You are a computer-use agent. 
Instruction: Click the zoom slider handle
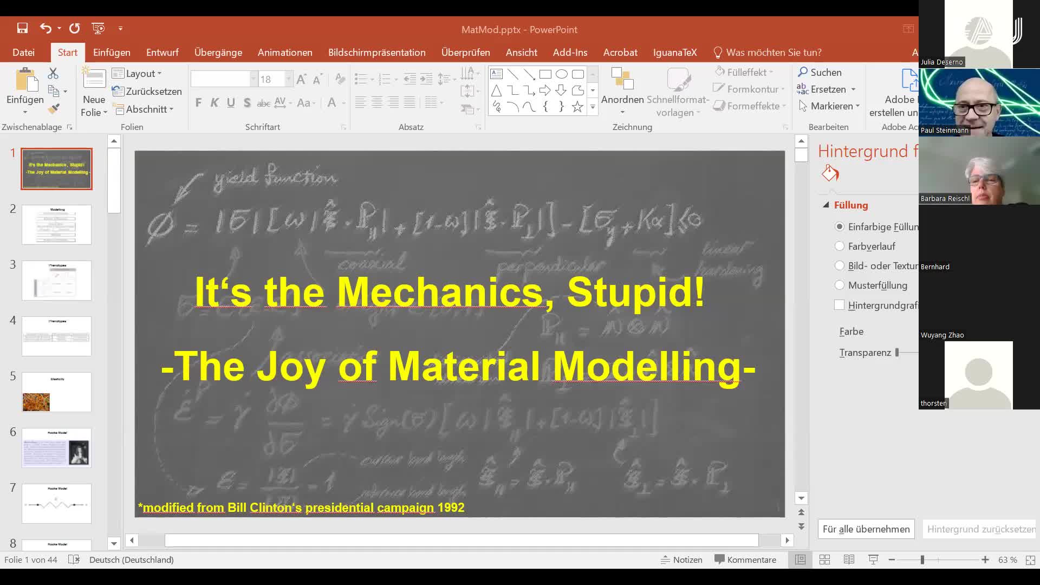922,560
